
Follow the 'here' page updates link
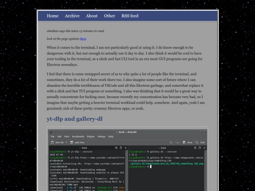pos(83,39)
